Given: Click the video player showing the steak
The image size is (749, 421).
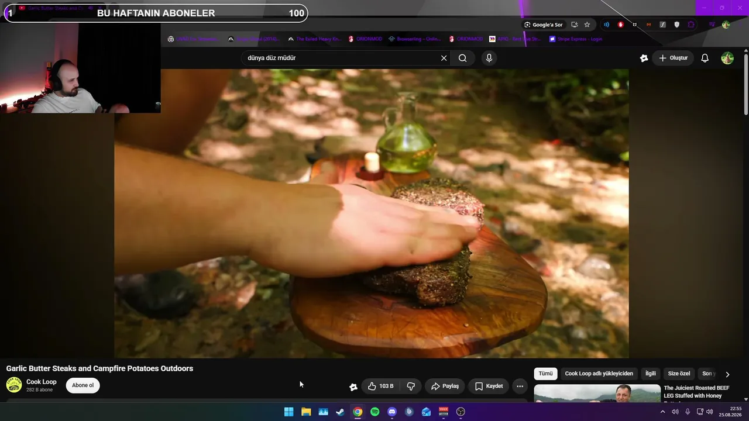Looking at the screenshot, I should tap(372, 213).
